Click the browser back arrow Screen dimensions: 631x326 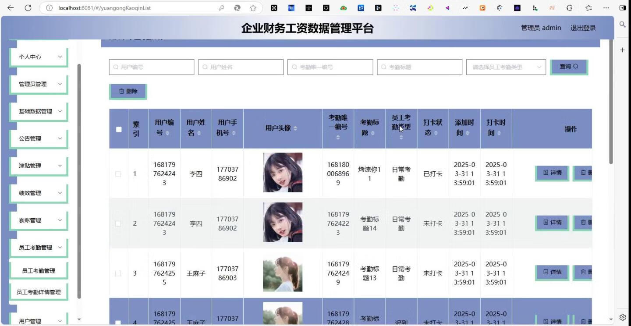point(11,8)
